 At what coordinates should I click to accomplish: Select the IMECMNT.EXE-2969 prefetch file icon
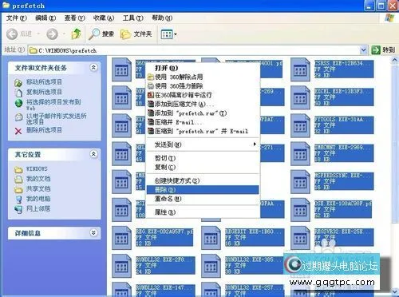point(300,154)
